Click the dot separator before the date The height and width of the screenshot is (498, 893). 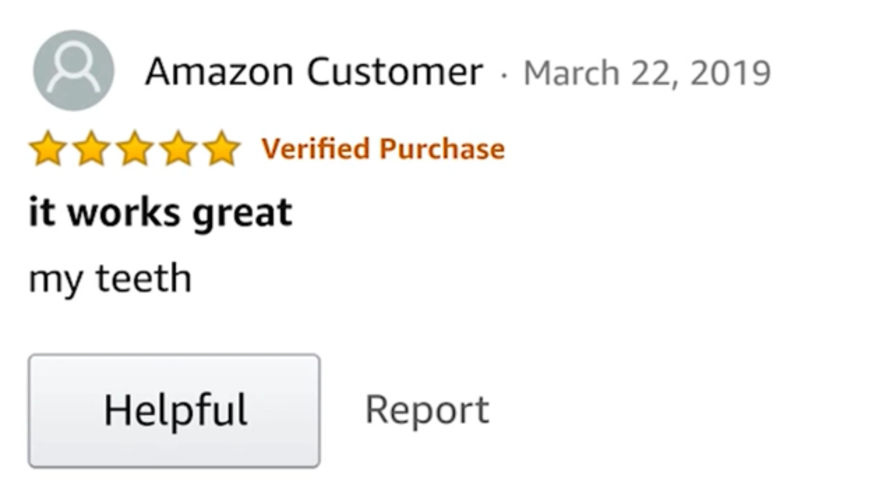point(504,75)
